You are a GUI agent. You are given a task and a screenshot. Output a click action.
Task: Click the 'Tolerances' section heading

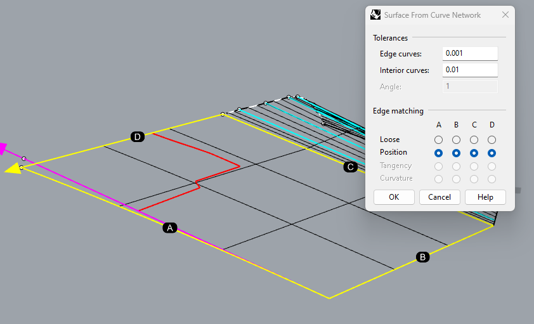click(x=390, y=38)
